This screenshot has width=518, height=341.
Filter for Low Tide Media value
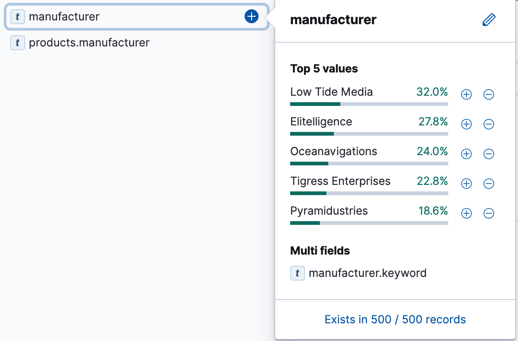coord(466,94)
